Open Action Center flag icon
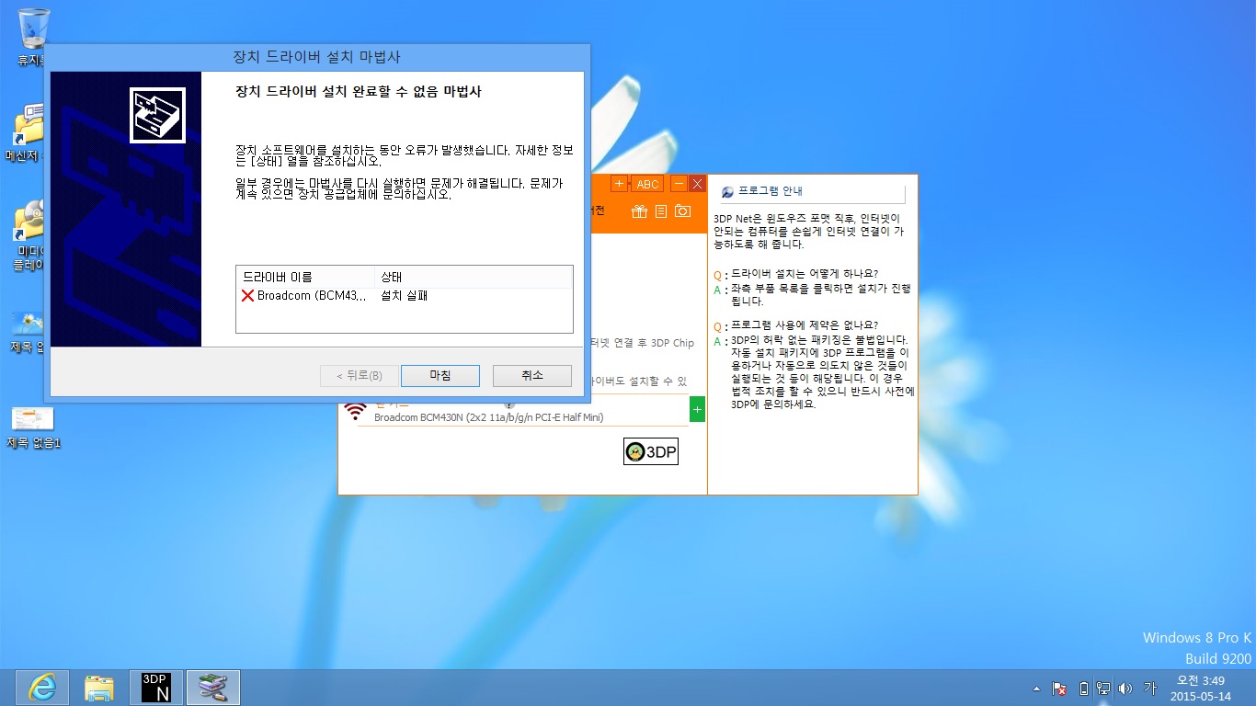The width and height of the screenshot is (1256, 706). (x=1059, y=688)
